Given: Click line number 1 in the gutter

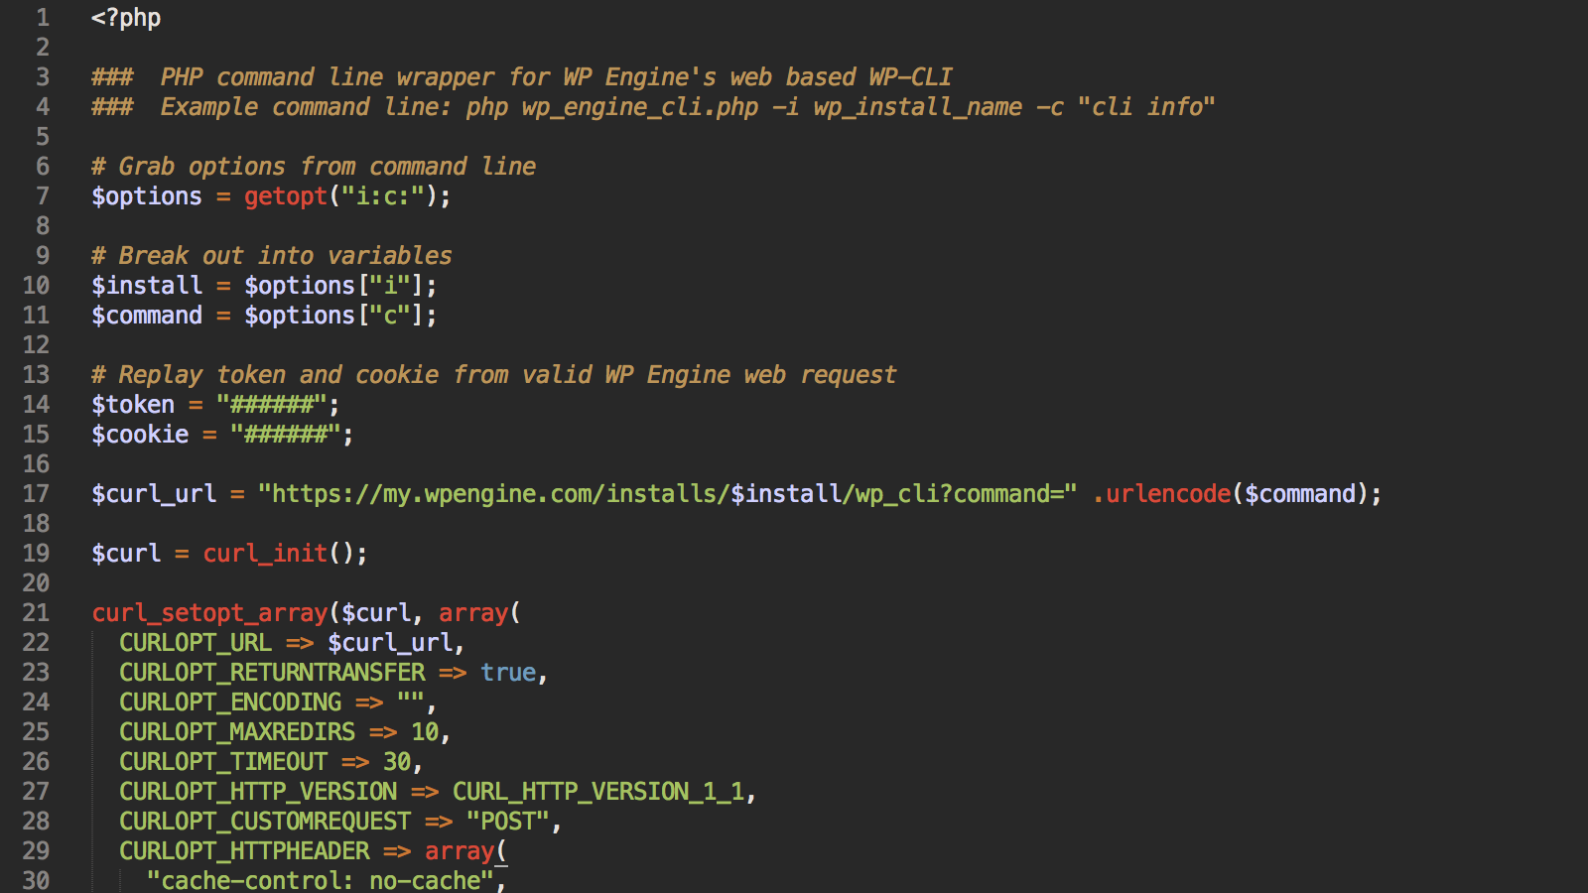Looking at the screenshot, I should coord(43,18).
